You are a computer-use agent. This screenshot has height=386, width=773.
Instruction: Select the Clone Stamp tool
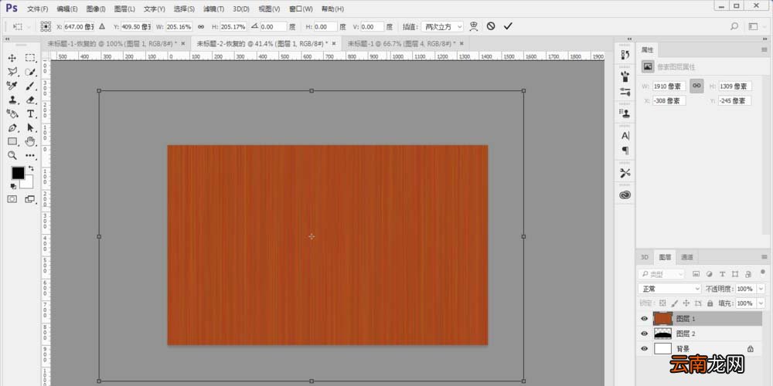click(x=12, y=100)
